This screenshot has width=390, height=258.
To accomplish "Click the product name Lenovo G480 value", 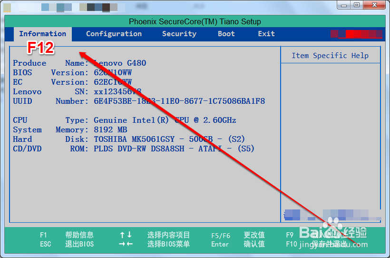I will pos(120,63).
